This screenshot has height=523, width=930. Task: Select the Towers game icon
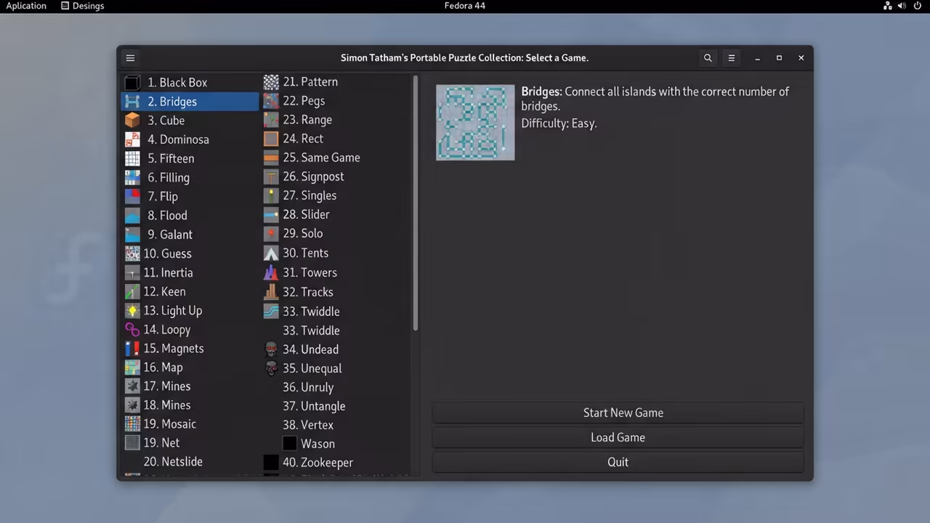click(x=271, y=272)
